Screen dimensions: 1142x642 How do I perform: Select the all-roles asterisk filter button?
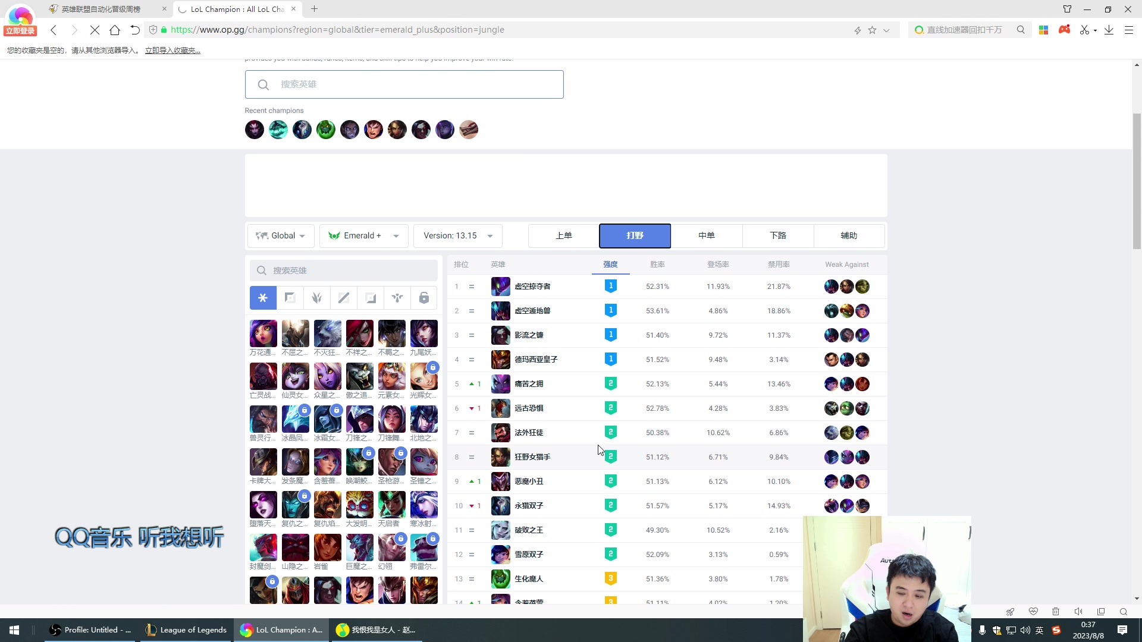click(263, 298)
